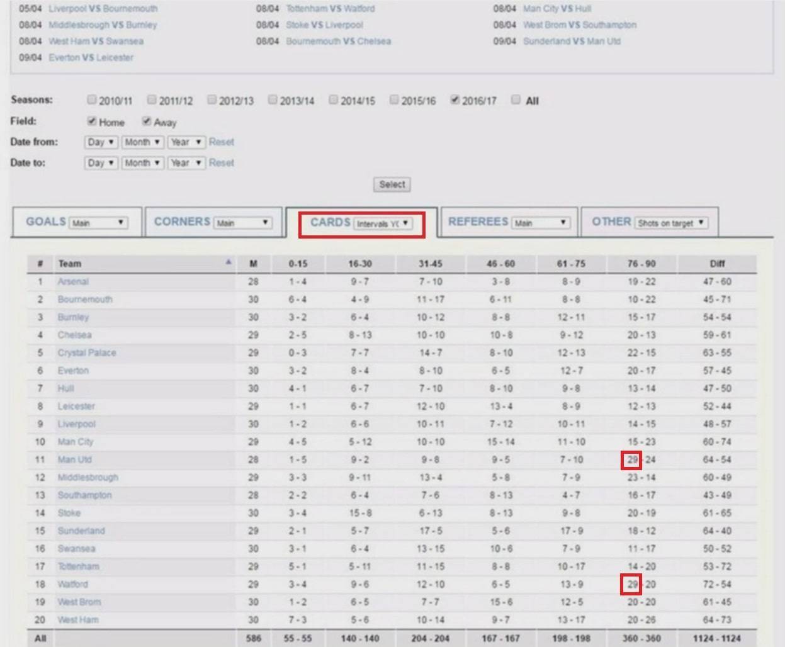Open the Date to Month dropdown

click(142, 163)
